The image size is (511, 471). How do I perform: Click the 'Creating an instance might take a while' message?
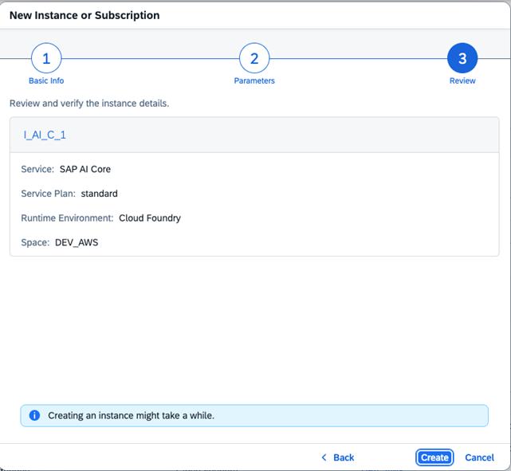pos(131,415)
